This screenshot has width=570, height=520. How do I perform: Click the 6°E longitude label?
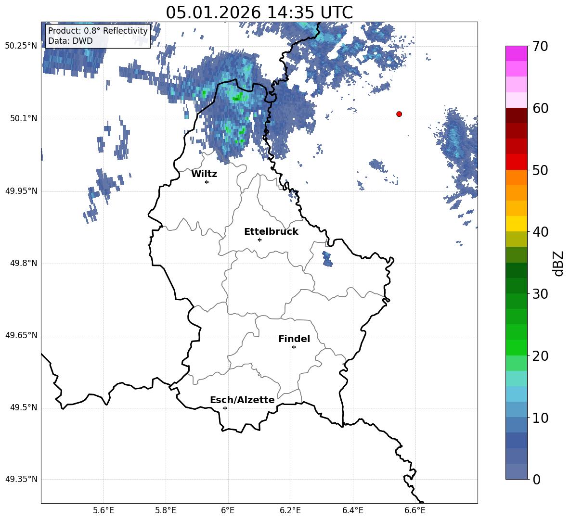click(x=228, y=510)
